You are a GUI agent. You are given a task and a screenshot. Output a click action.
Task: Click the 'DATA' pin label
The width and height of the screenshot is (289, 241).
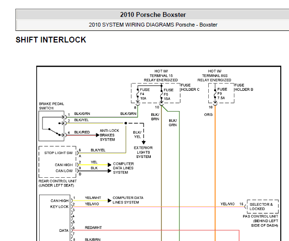pyautogui.click(x=64, y=231)
